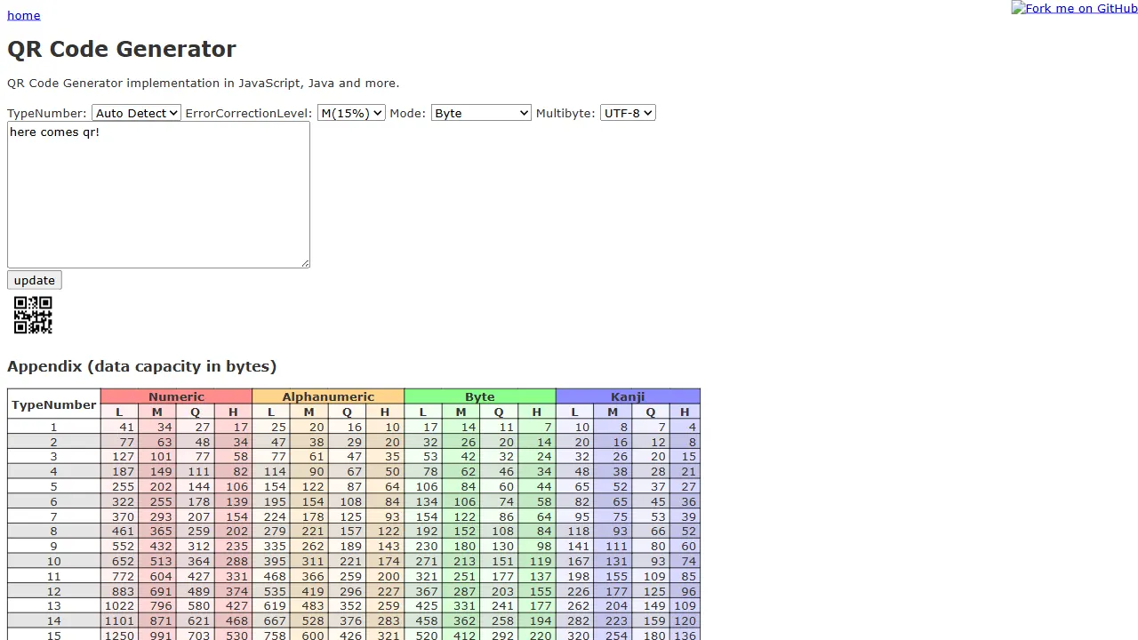Click the table cell showing 991
Image resolution: width=1138 pixels, height=640 pixels.
(x=157, y=636)
